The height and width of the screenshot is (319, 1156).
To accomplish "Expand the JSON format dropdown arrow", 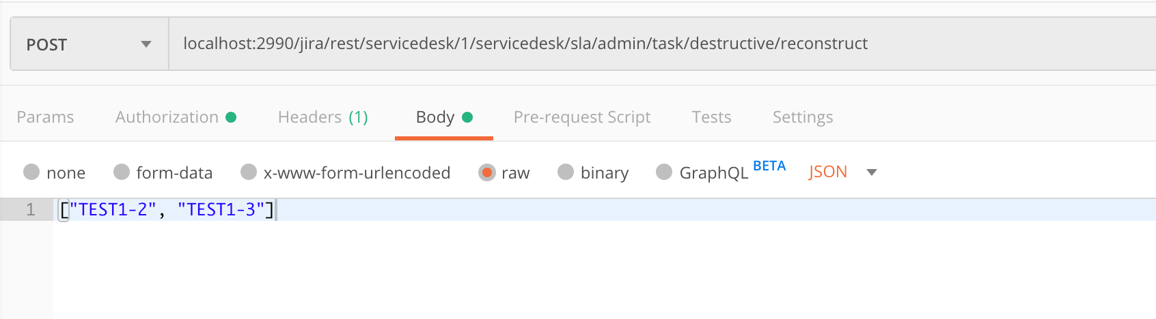I will click(x=871, y=172).
